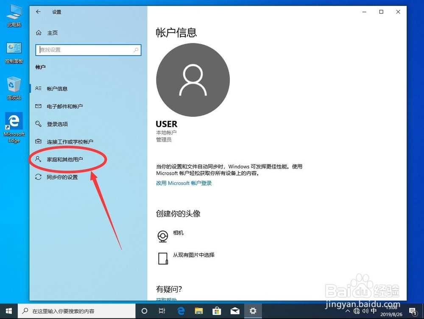Click the home icon beside 主页
Image resolution: width=424 pixels, height=319 pixels.
point(39,33)
